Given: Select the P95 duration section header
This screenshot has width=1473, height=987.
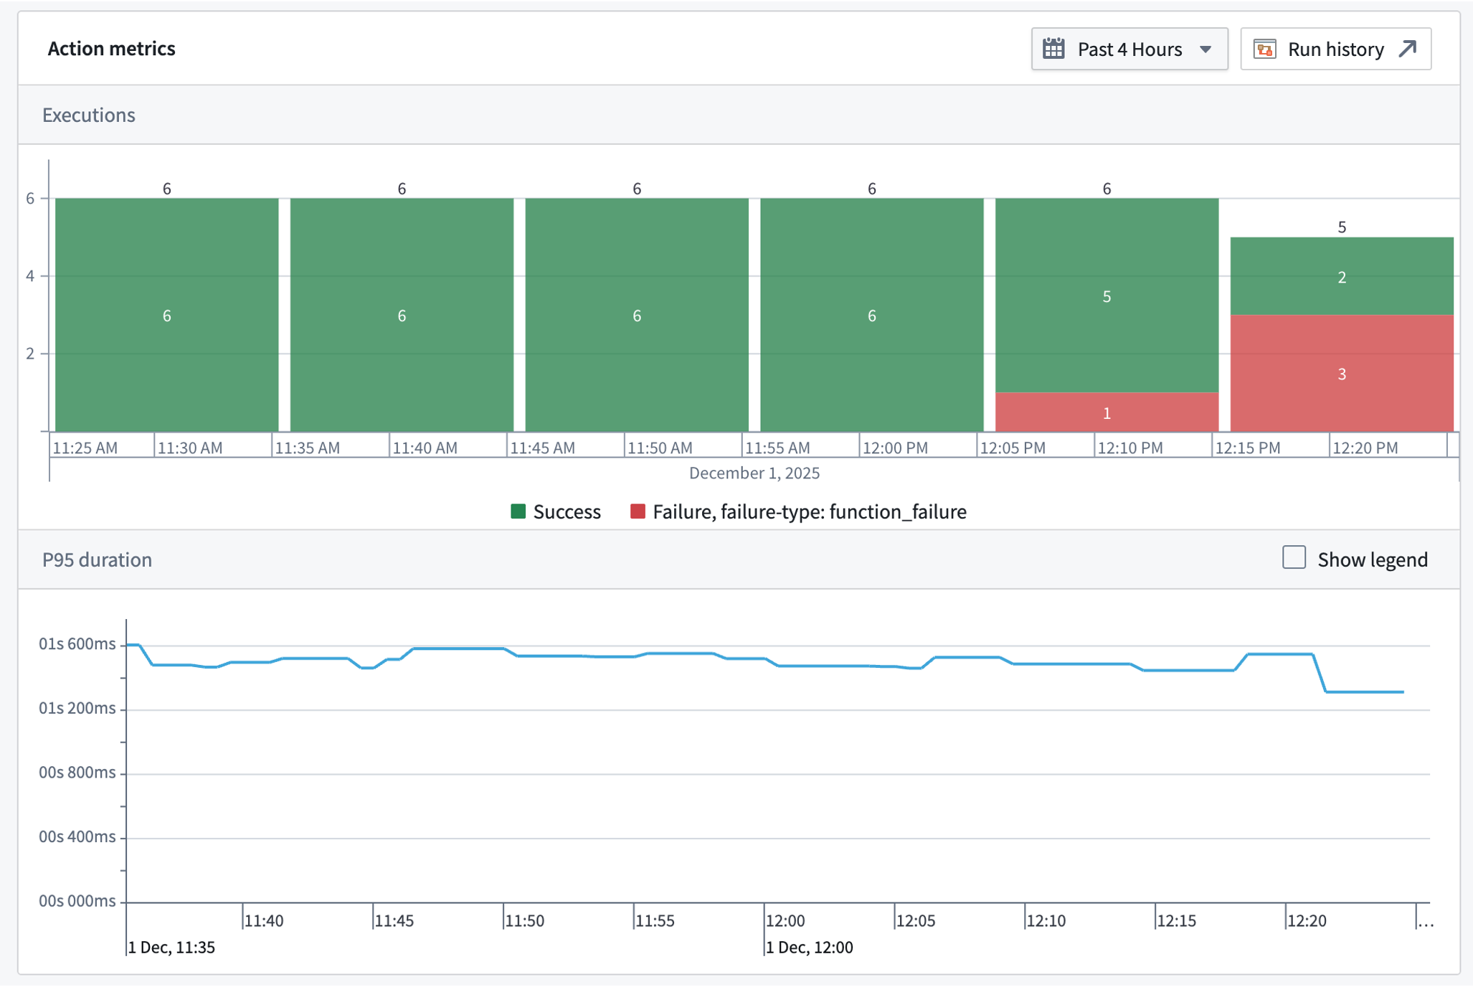Looking at the screenshot, I should coord(98,559).
